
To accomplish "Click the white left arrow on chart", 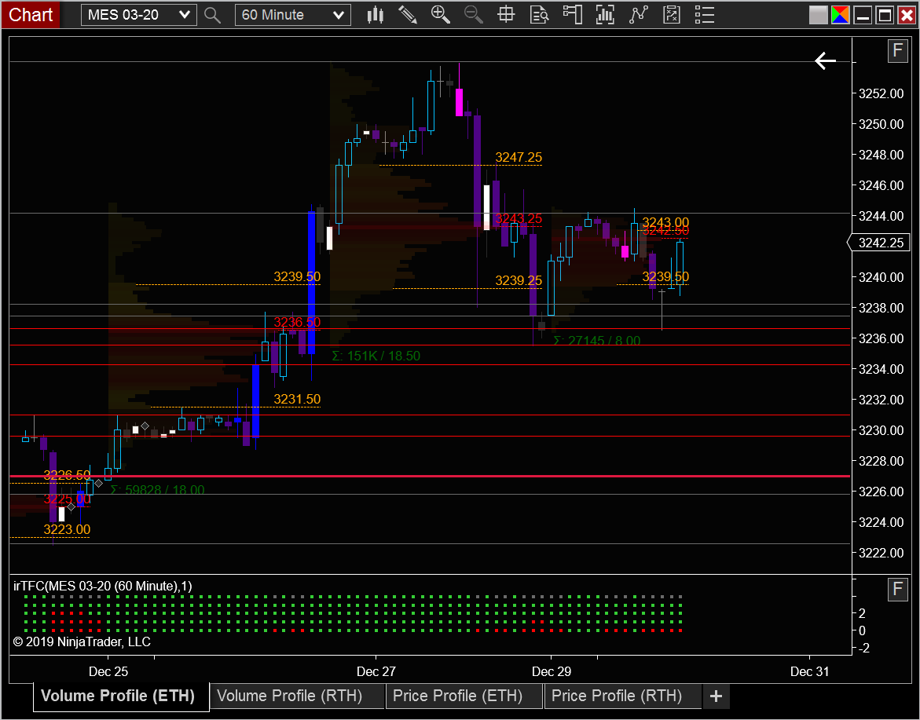I will point(825,60).
